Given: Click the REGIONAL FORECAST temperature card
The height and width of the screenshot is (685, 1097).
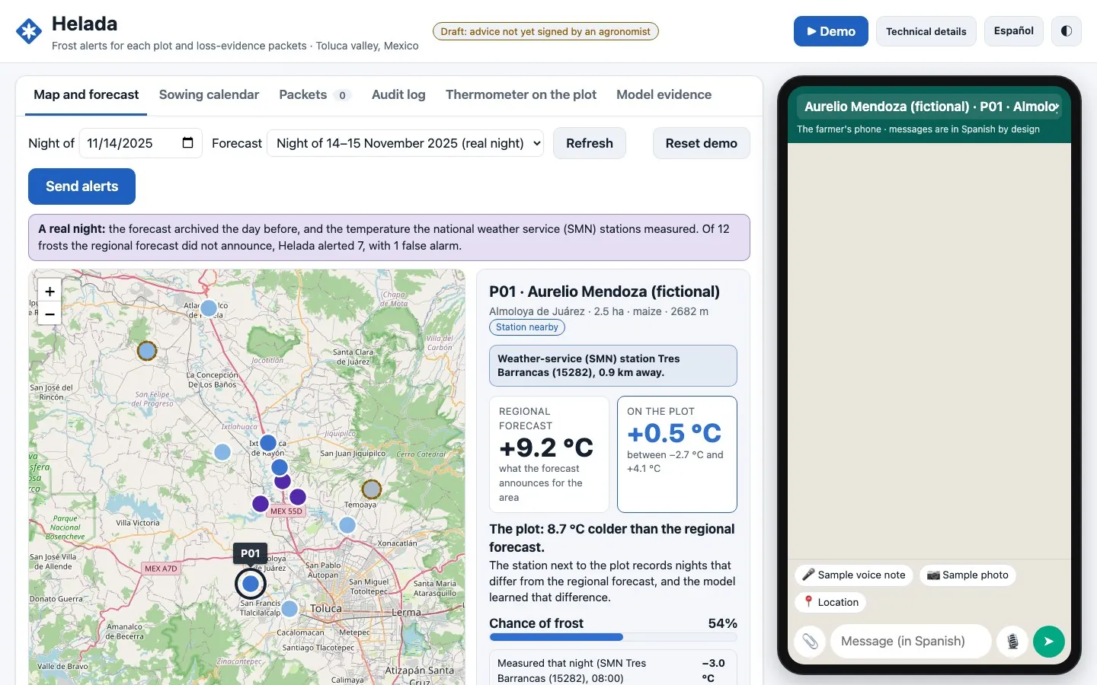Looking at the screenshot, I should pyautogui.click(x=549, y=454).
